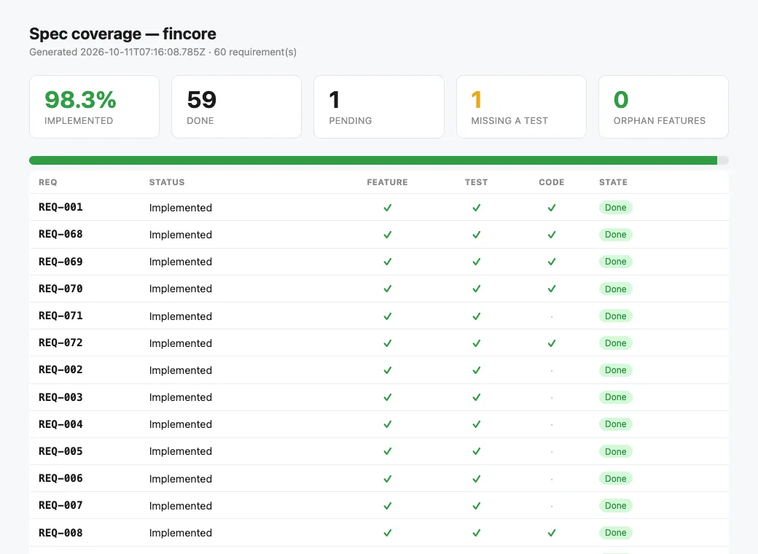Click the Generated timestamp subtitle line
This screenshot has height=554, width=758.
pos(163,52)
